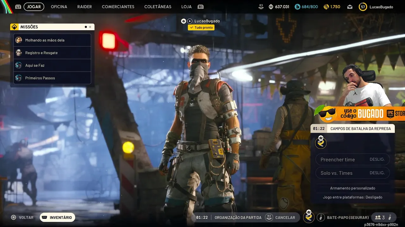Image resolution: width=405 pixels, height=227 pixels.
Task: Click the circle icon beside VOLTAR
Action: click(x=14, y=218)
